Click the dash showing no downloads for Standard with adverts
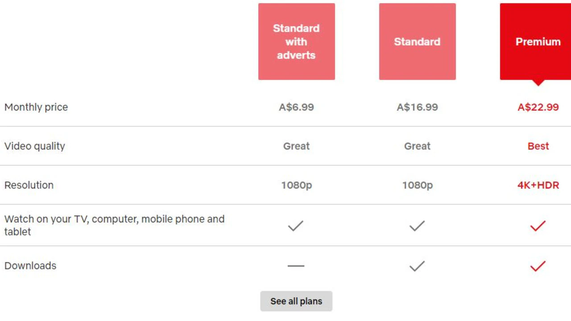The height and width of the screenshot is (321, 571). [296, 266]
